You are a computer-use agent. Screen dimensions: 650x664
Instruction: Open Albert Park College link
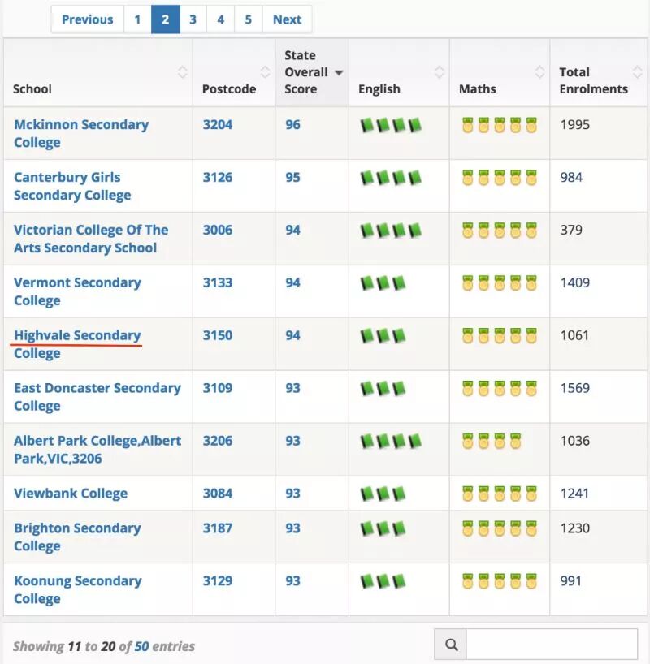tap(97, 450)
